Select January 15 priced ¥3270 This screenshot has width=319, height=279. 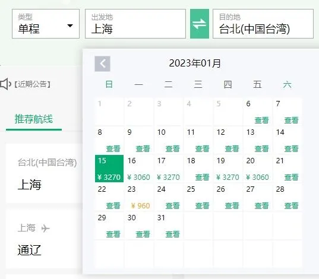(109, 169)
